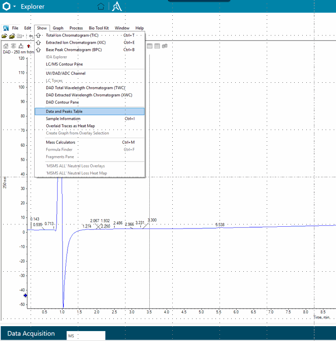
Task: Expand the dropdown arrow beside the hexagon logo
Action: [15, 7]
